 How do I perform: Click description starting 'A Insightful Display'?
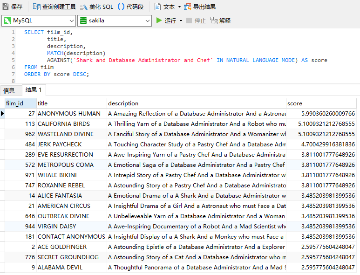197,237
